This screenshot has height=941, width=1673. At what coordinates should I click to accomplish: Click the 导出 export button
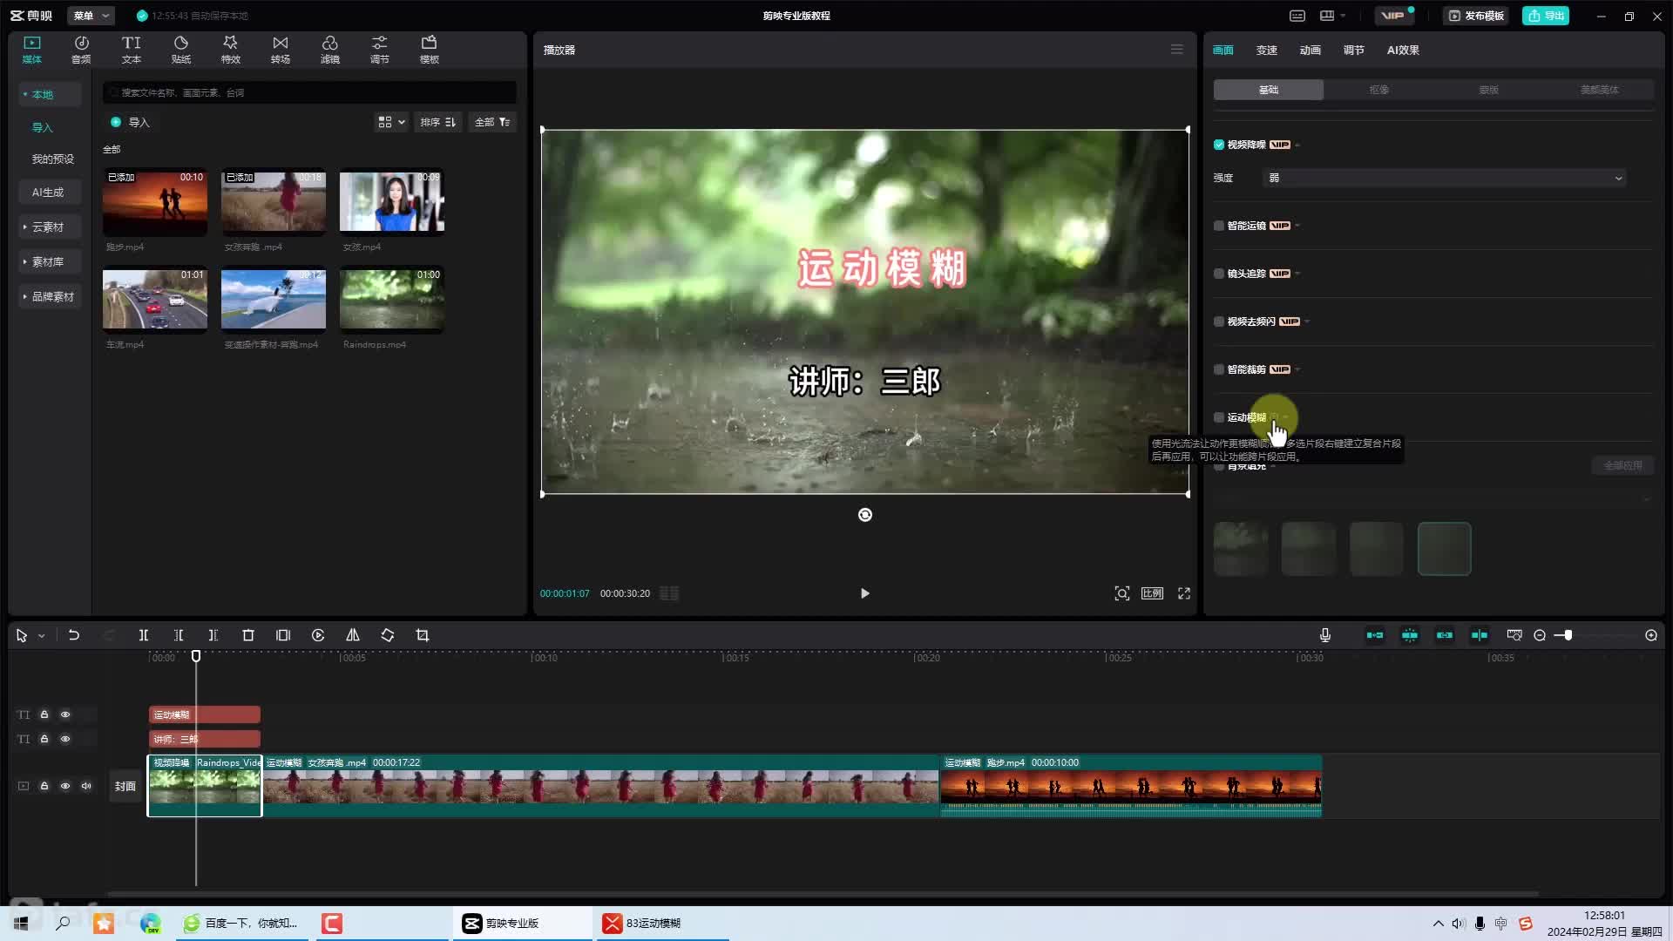pos(1546,16)
